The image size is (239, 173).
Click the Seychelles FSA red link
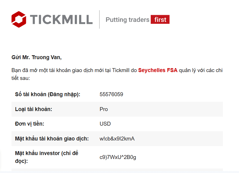point(158,70)
